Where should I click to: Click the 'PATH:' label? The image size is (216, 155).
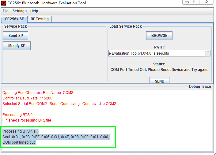(159, 47)
